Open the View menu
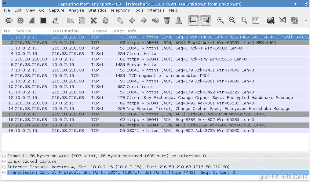The height and width of the screenshot is (182, 310). click(x=30, y=10)
